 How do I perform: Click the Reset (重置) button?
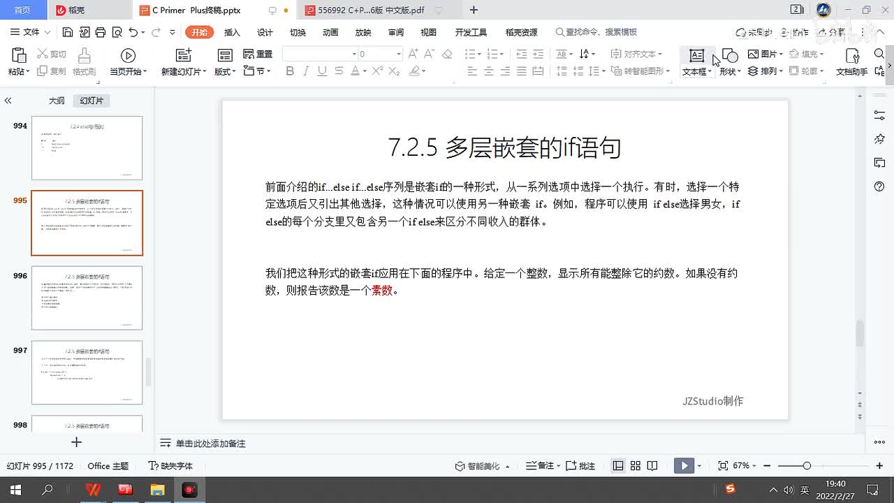(258, 54)
